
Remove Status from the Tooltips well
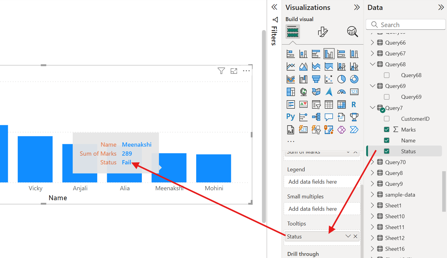(356, 236)
